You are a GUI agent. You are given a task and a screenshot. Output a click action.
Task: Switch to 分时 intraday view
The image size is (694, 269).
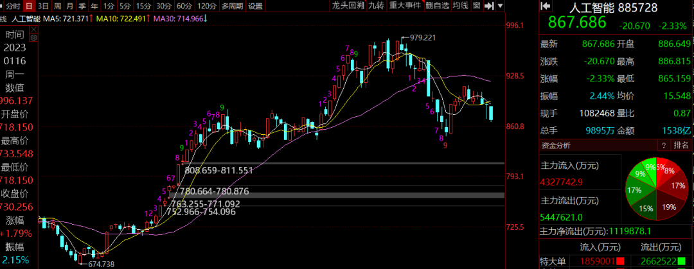click(x=12, y=6)
